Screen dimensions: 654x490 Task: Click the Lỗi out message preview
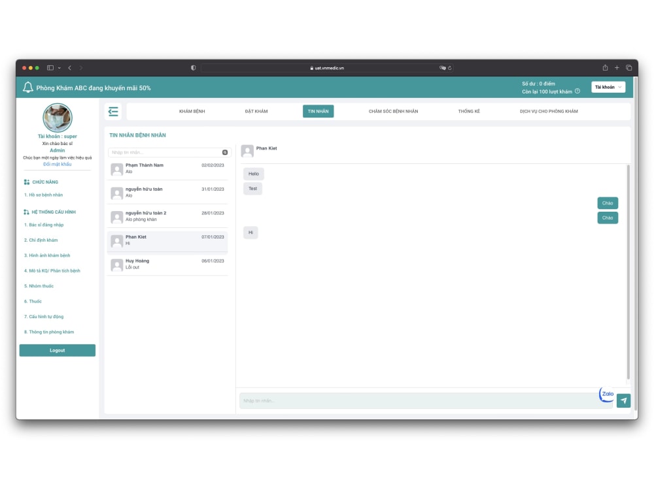tap(132, 267)
